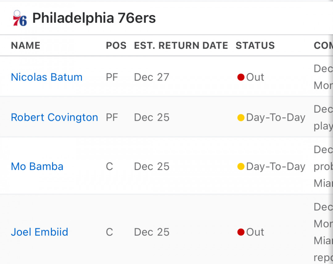Click the STATUS column header
This screenshot has height=264, width=333.
pyautogui.click(x=255, y=45)
